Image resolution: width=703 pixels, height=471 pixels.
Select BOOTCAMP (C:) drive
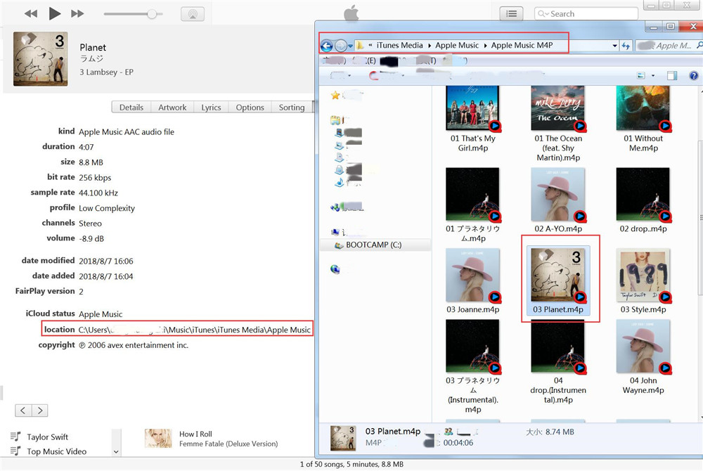373,245
